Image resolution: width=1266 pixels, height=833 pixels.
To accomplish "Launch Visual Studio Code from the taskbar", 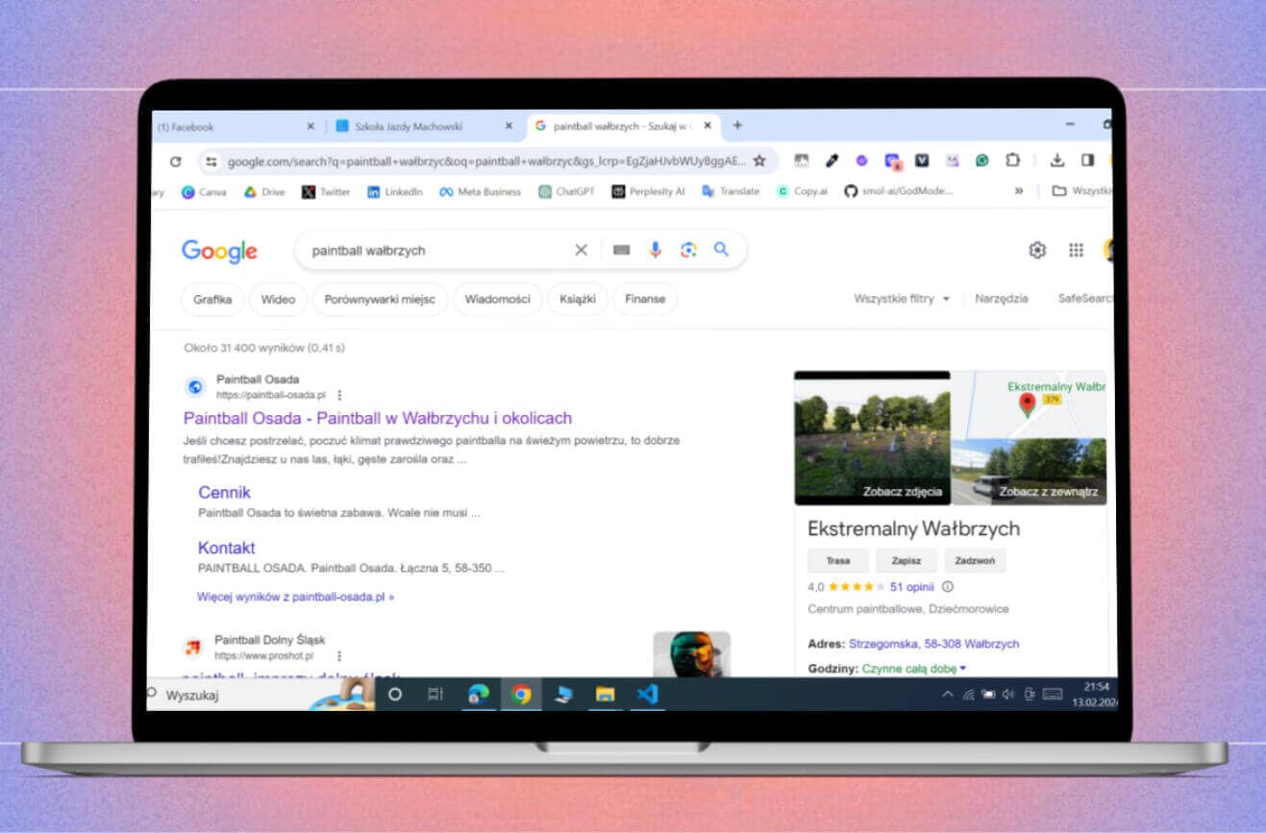I will coord(647,694).
